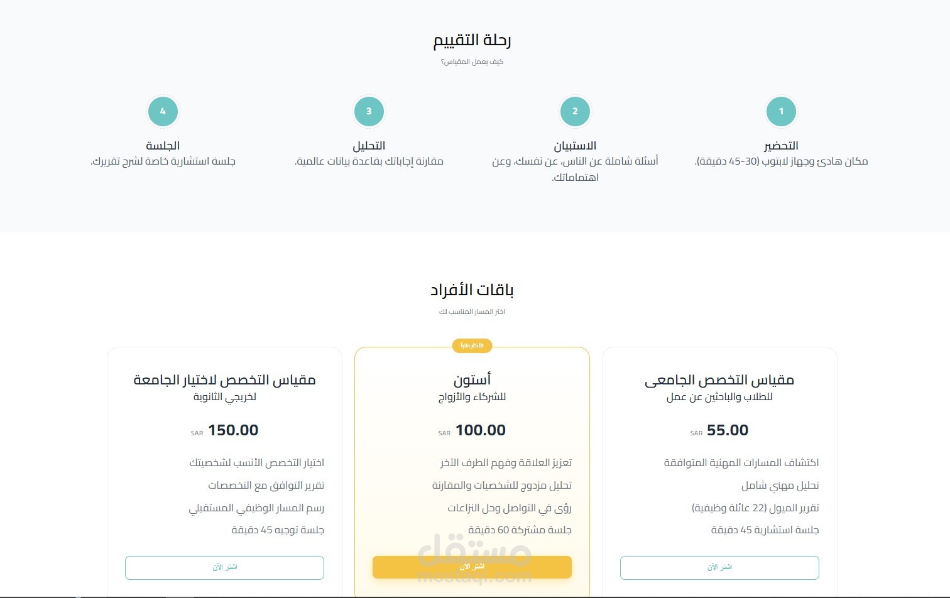Screen dimensions: 950x598
Task: Select the أستون plan title
Action: 472,380
